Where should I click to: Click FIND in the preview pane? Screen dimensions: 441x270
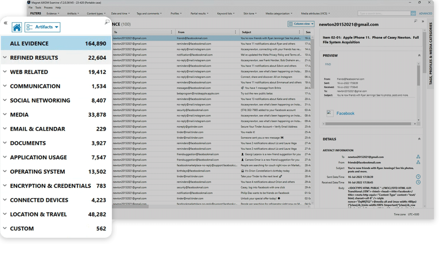click(x=328, y=64)
